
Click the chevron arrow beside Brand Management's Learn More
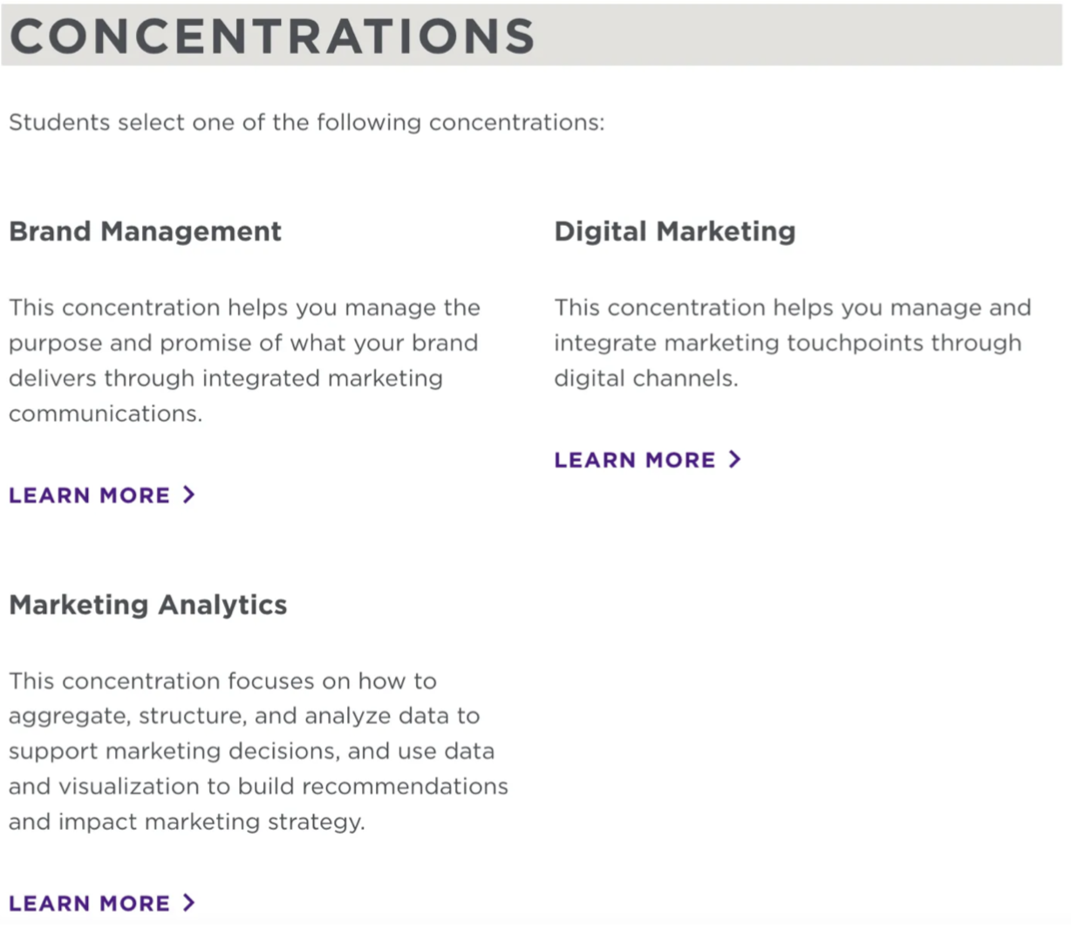pos(188,495)
